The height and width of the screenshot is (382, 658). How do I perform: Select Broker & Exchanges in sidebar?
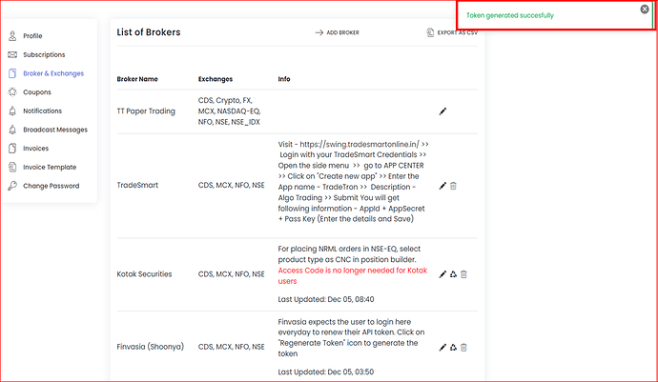coord(53,73)
